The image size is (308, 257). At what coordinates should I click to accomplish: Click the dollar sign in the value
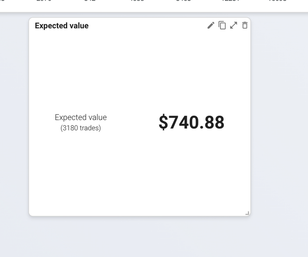coord(163,123)
